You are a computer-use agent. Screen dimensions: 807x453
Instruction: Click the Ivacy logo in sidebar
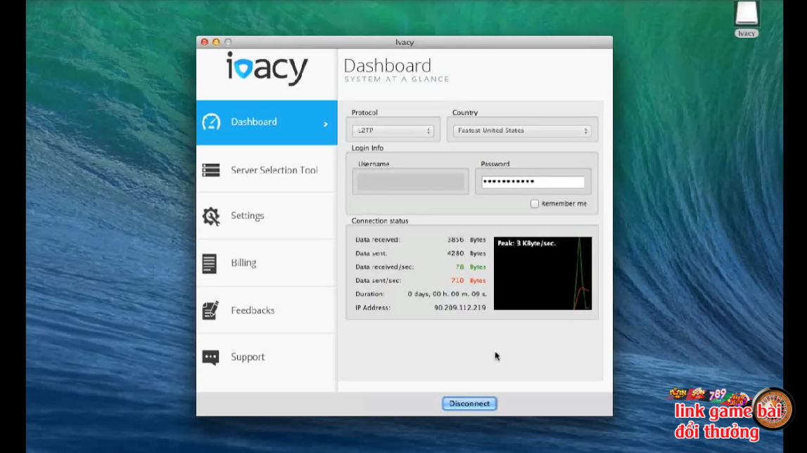pyautogui.click(x=267, y=68)
